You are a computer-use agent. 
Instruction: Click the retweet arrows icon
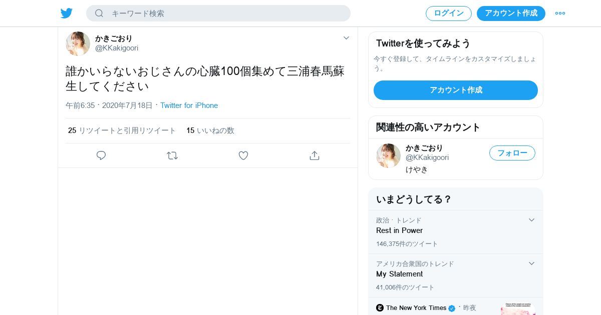[x=172, y=155]
